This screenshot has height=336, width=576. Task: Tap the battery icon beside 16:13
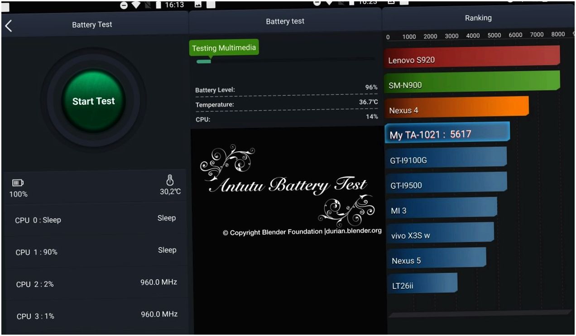click(x=158, y=5)
